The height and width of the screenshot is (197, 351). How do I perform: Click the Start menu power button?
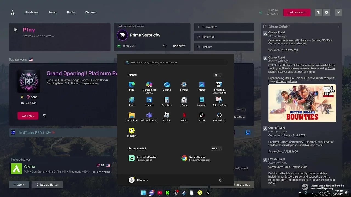coord(221,180)
